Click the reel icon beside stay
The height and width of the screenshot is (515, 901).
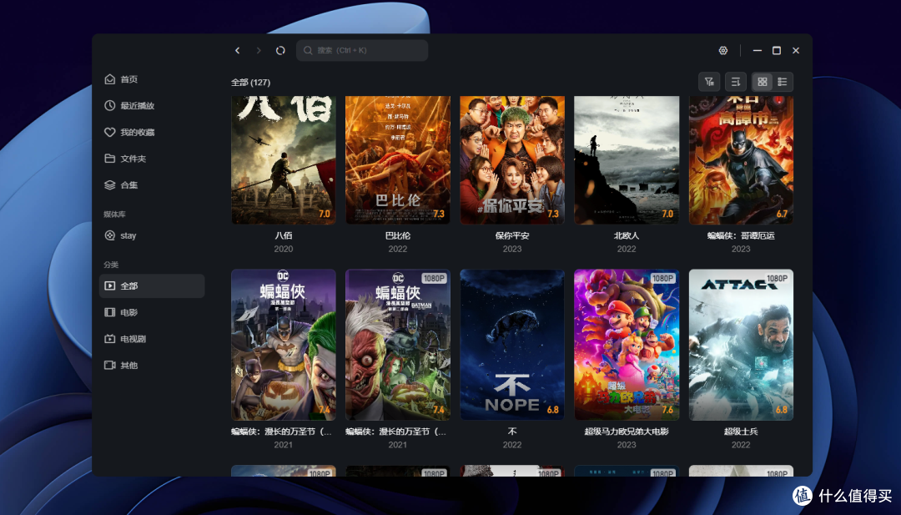tap(110, 235)
